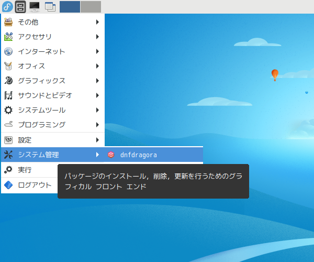Click the グラフィックス palette icon
Viewport: 314px width, 262px height.
coord(8,81)
